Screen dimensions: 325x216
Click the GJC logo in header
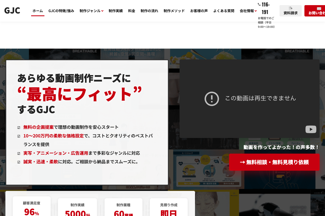click(x=12, y=11)
